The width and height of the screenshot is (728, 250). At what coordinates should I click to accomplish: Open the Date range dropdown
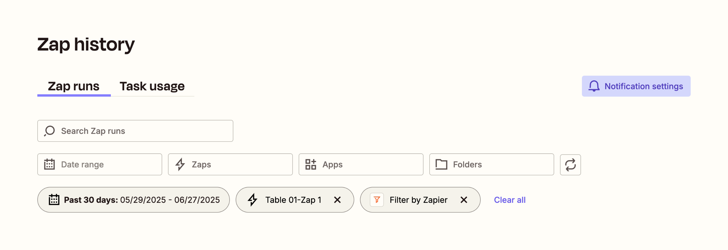99,164
